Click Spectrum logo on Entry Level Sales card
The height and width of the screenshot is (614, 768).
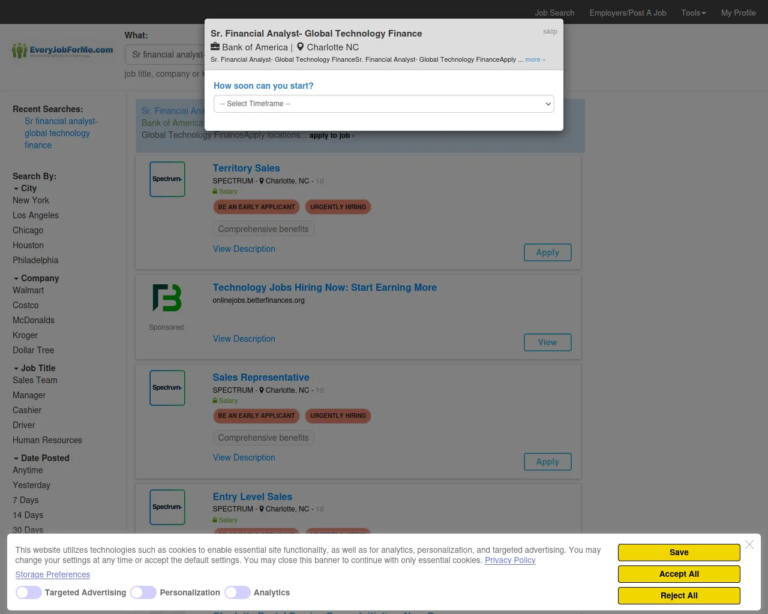pos(167,507)
